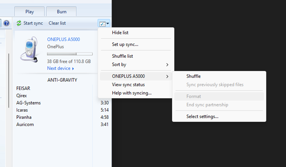Screen dimensions: 286x167
Task: Click the 4:58 duration of Piranha
Action: (105, 117)
